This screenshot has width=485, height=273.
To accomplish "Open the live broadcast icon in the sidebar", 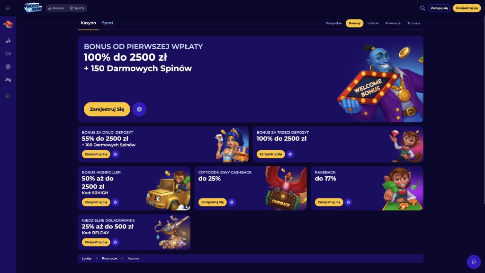I will pyautogui.click(x=8, y=54).
